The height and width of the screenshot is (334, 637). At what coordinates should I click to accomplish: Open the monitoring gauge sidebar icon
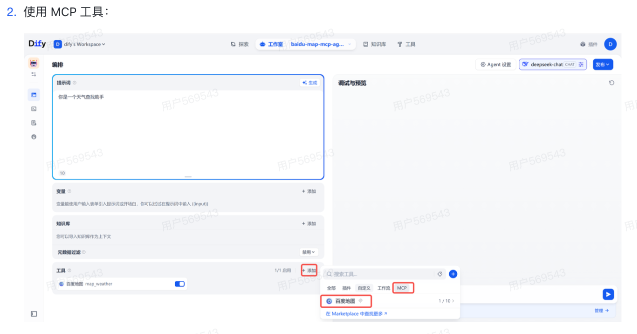point(34,136)
